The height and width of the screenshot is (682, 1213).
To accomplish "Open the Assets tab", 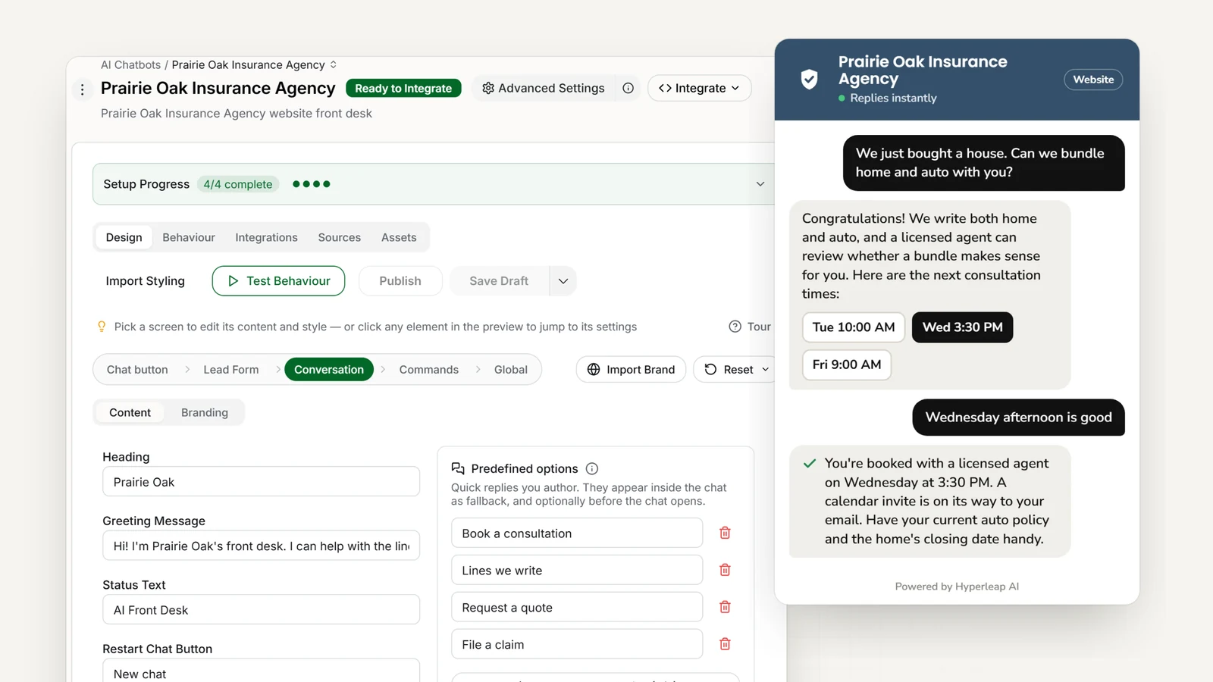I will point(399,237).
